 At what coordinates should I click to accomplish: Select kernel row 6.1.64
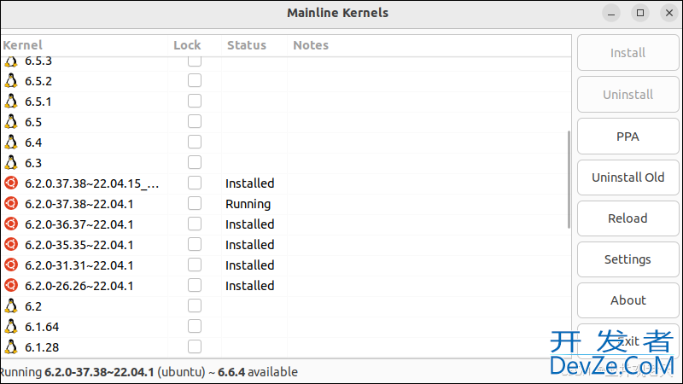coord(286,327)
